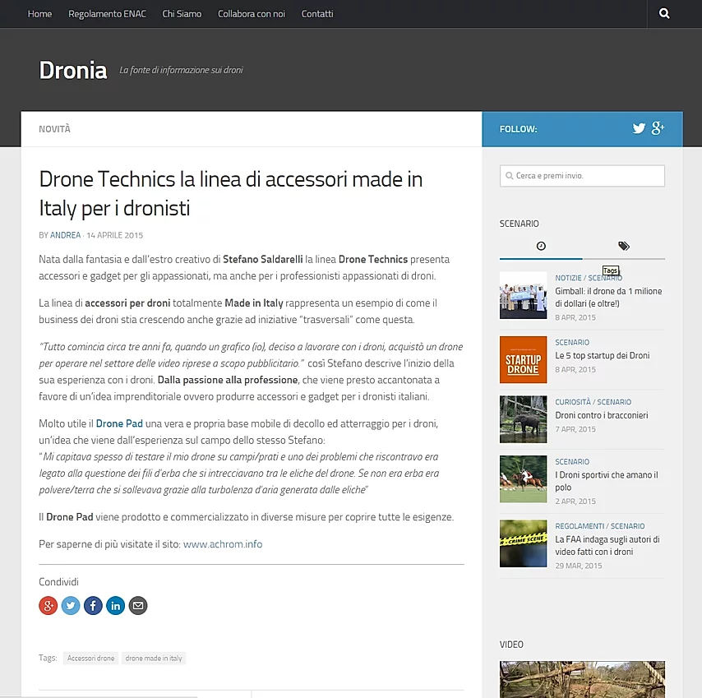Click crime scene tape thumbnail
The image size is (702, 698).
click(523, 543)
